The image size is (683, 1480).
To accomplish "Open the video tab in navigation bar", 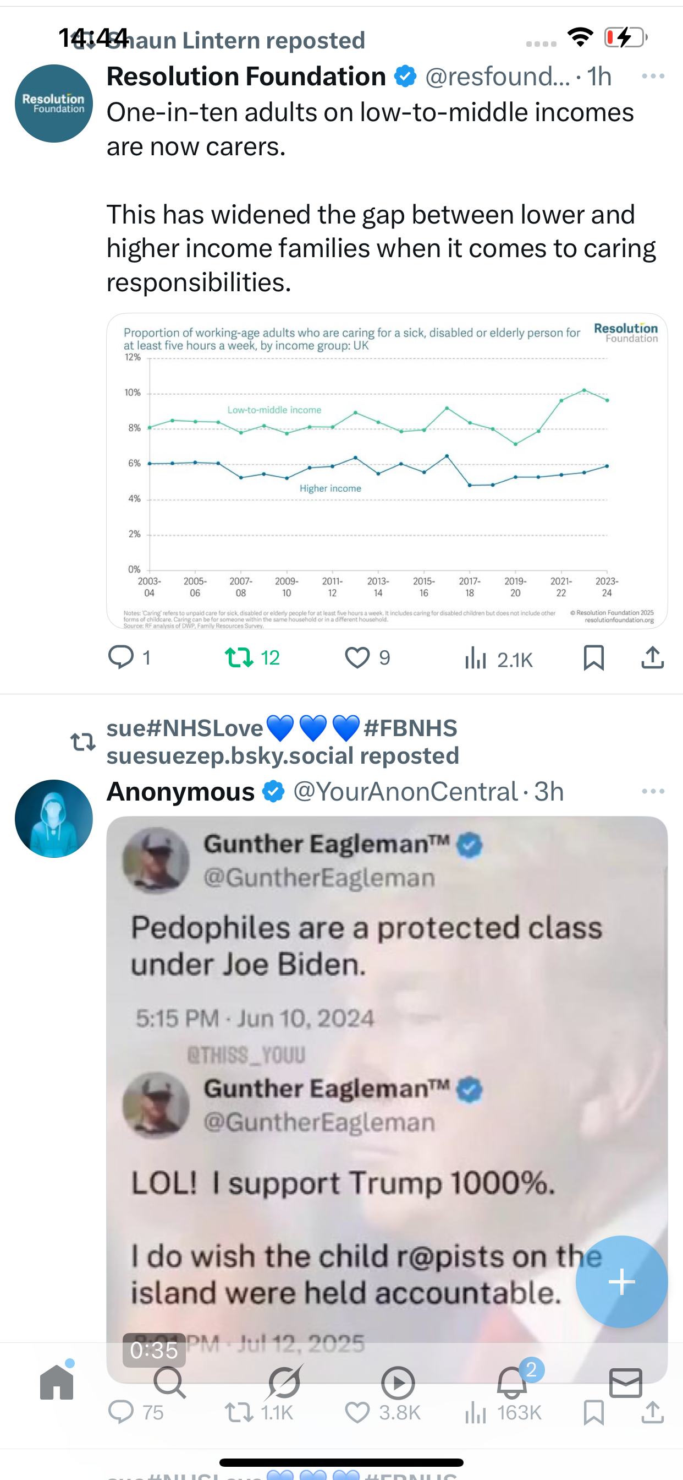I will coord(398,1383).
